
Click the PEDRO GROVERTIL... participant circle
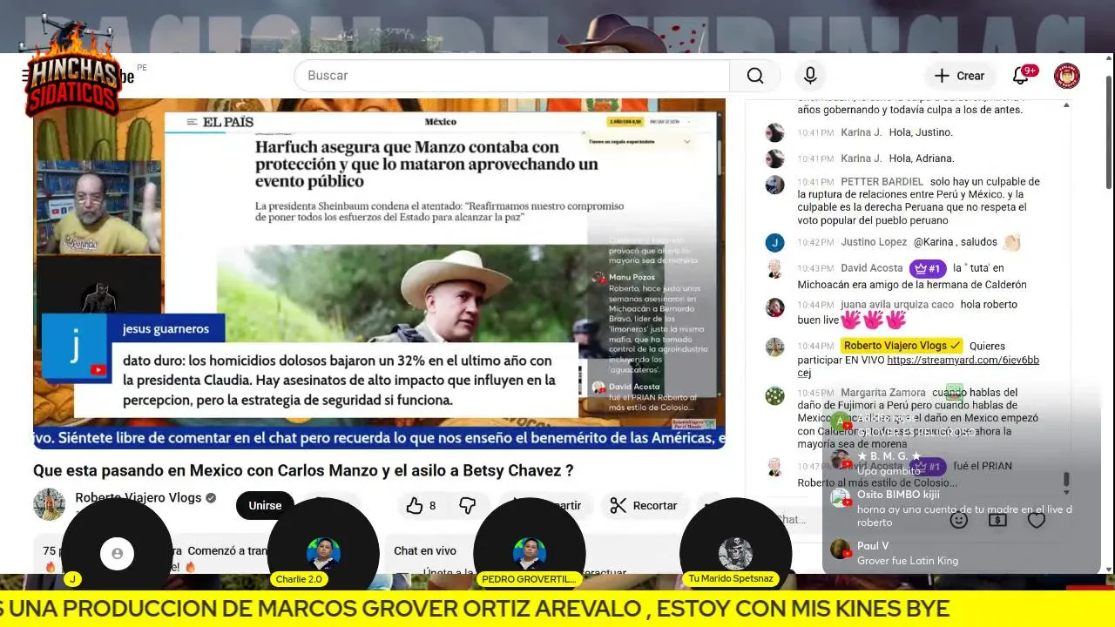[x=529, y=553]
